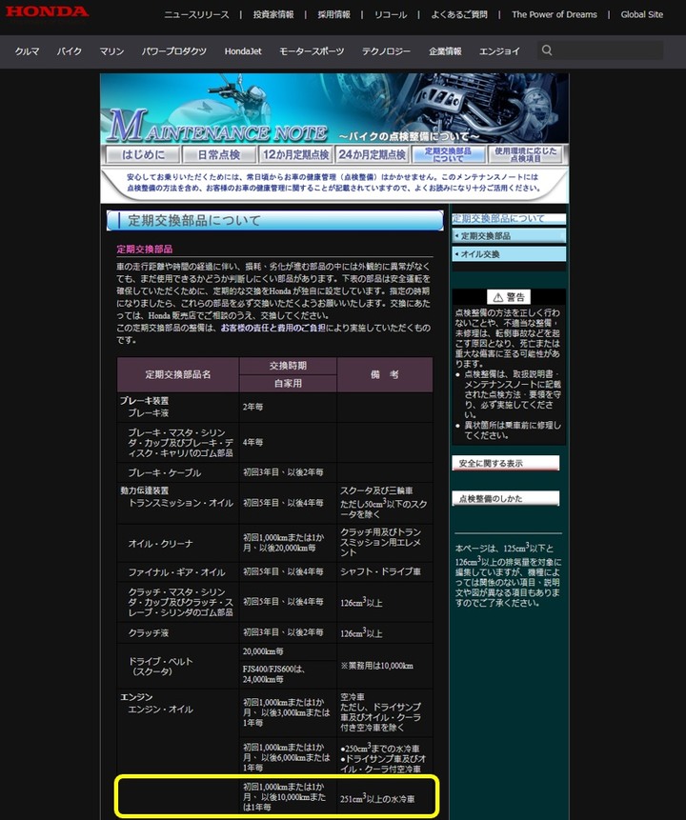This screenshot has height=820, width=686.
Task: Open バイク menu
Action: pos(69,51)
